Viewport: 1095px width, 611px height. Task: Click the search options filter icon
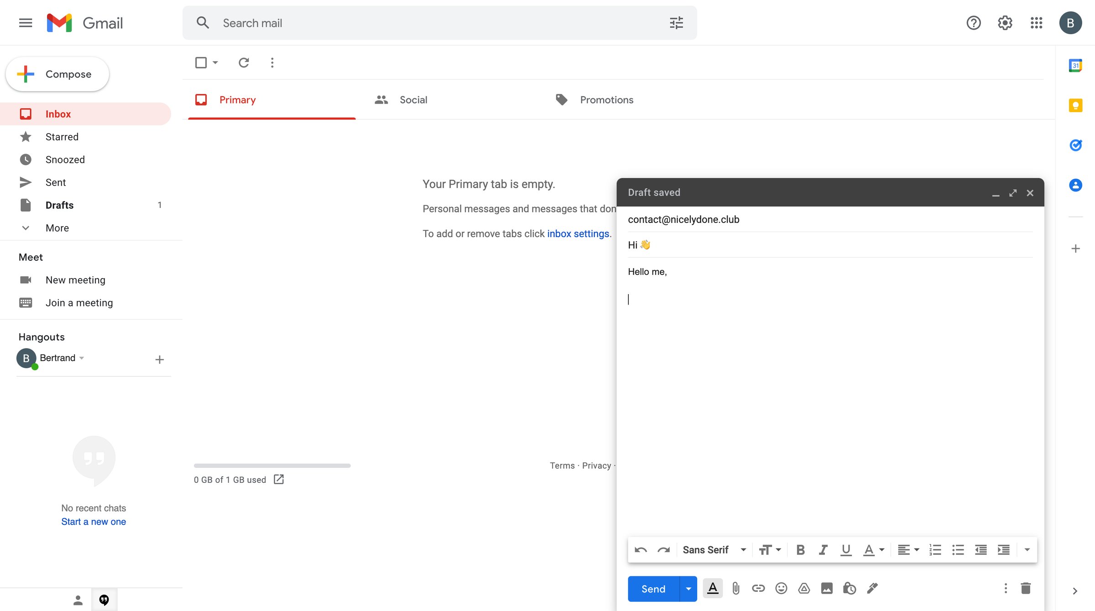(676, 23)
